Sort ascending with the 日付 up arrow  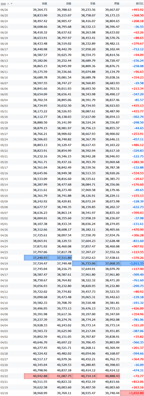coord(8,4)
